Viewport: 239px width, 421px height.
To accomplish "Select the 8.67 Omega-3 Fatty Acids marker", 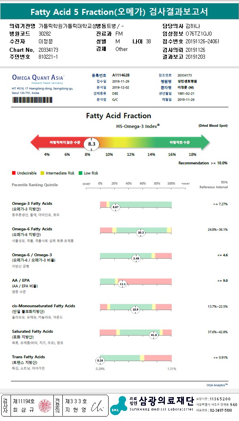I will click(x=115, y=207).
